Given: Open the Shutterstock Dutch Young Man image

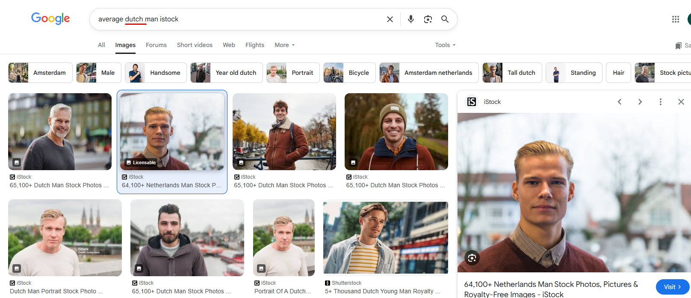Looking at the screenshot, I should pos(385,238).
